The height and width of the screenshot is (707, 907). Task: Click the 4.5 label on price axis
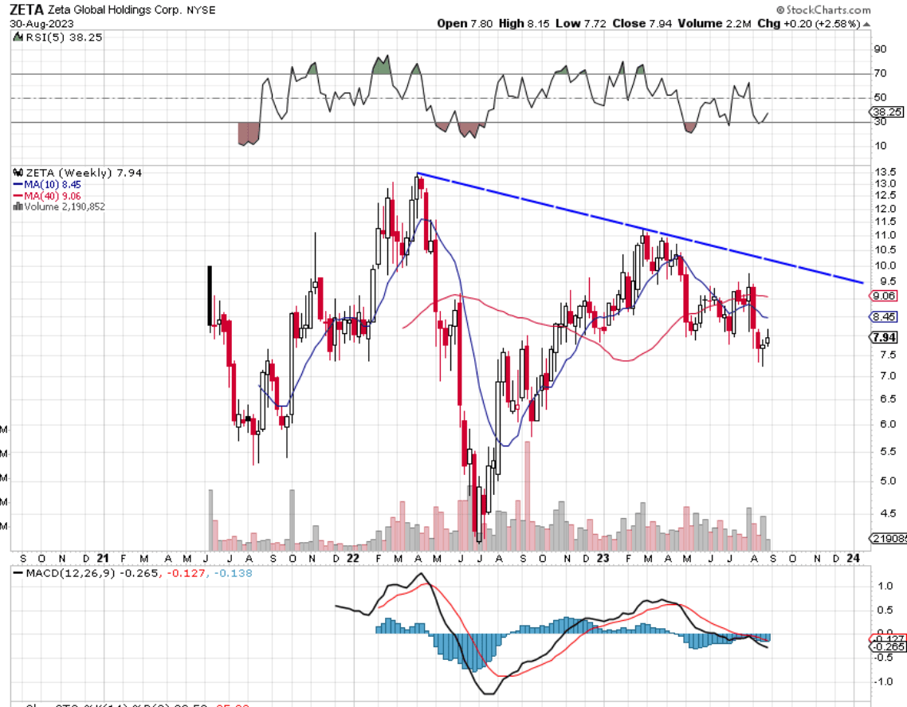pos(888,513)
